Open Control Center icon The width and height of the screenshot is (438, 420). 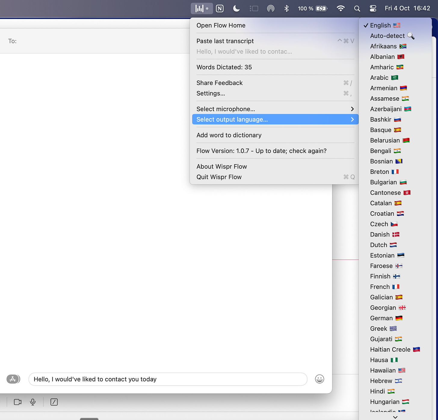pos(373,8)
